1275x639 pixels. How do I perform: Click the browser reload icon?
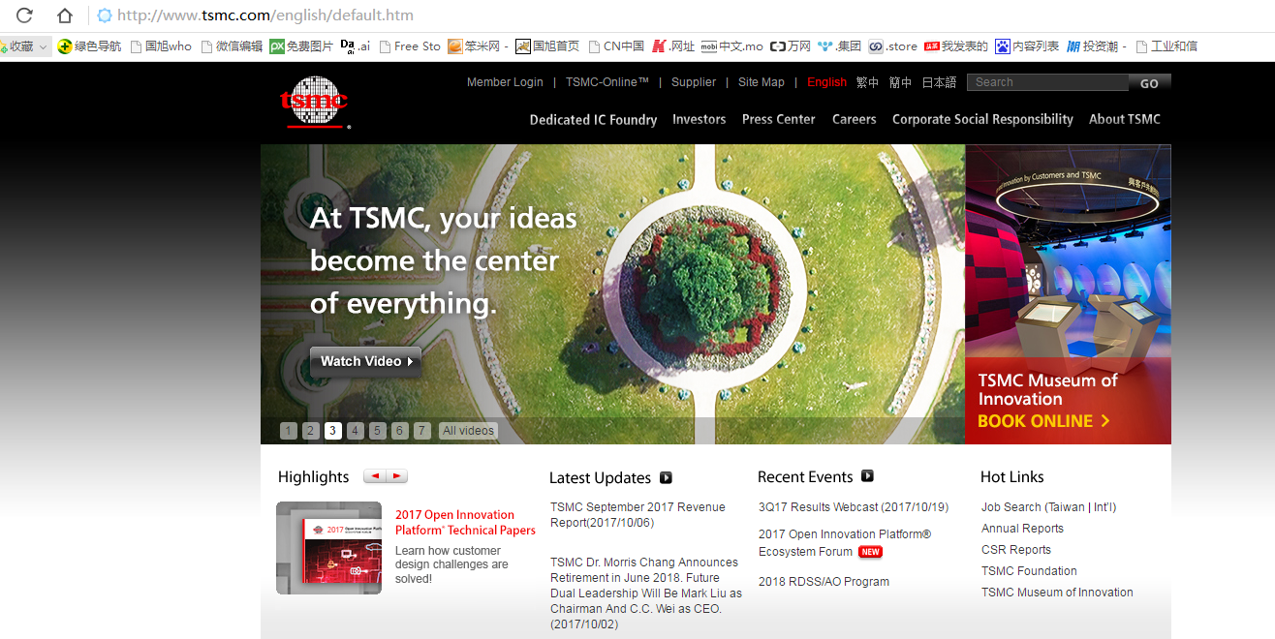point(25,15)
